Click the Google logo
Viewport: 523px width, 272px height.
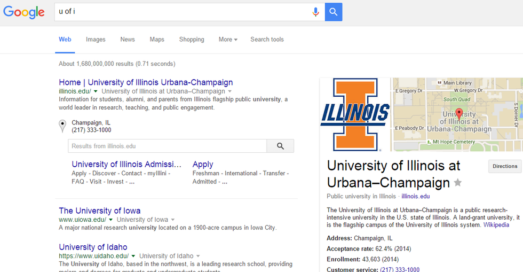[24, 12]
